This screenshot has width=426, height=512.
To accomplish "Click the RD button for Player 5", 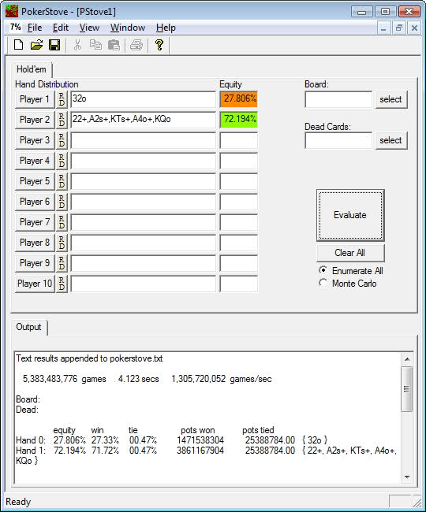I will click(x=62, y=181).
